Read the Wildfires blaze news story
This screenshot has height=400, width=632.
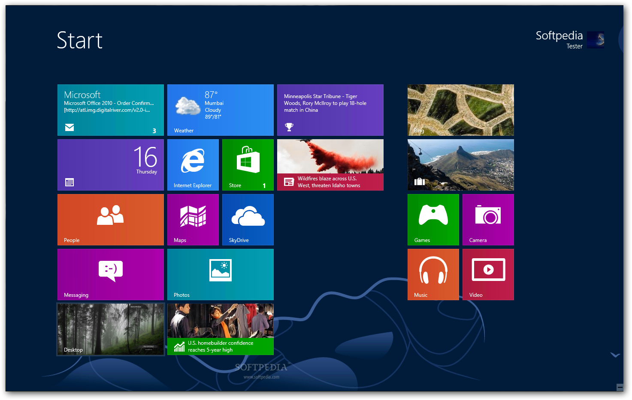pos(330,164)
